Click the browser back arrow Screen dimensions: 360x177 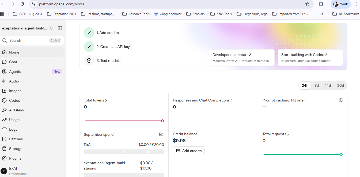click(3, 4)
